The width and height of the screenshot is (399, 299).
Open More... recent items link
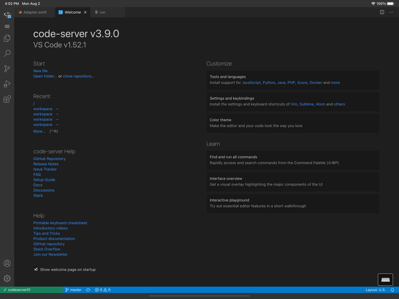click(40, 132)
